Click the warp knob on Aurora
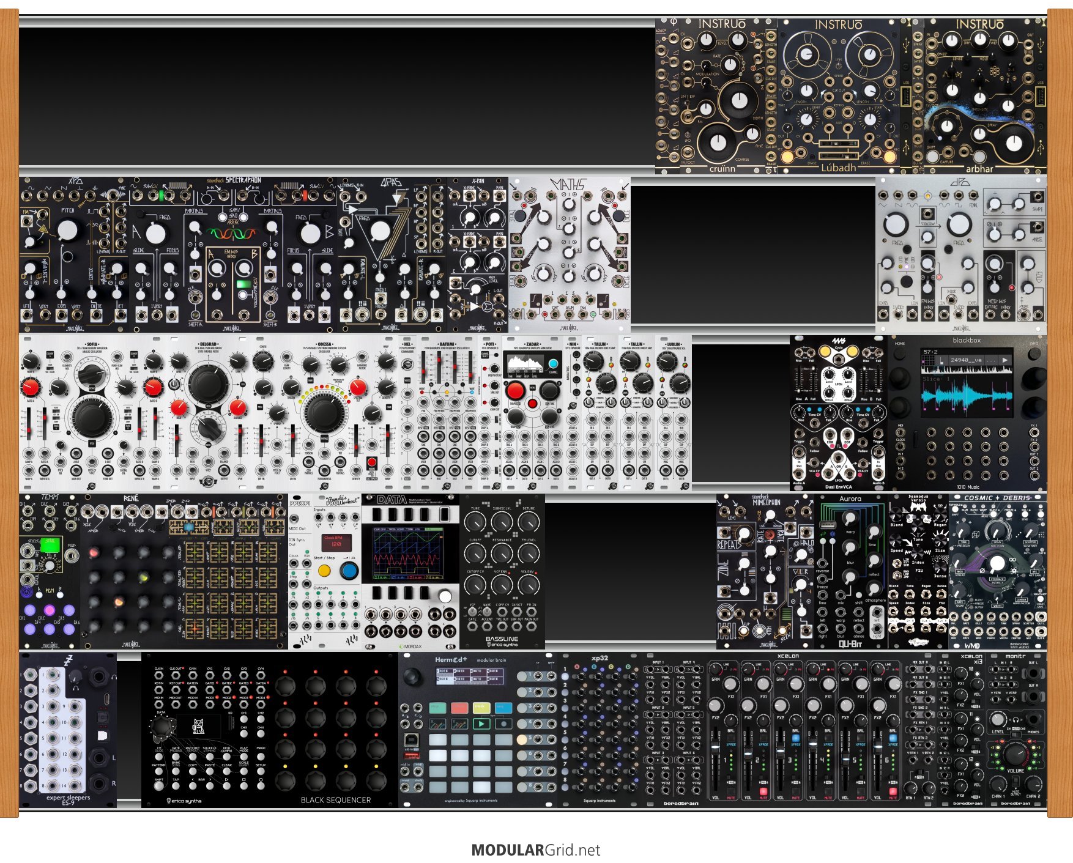This screenshot has width=1073, height=863. [x=849, y=519]
